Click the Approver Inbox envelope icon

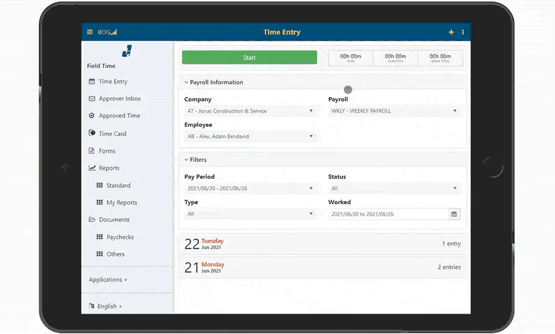[x=92, y=99]
